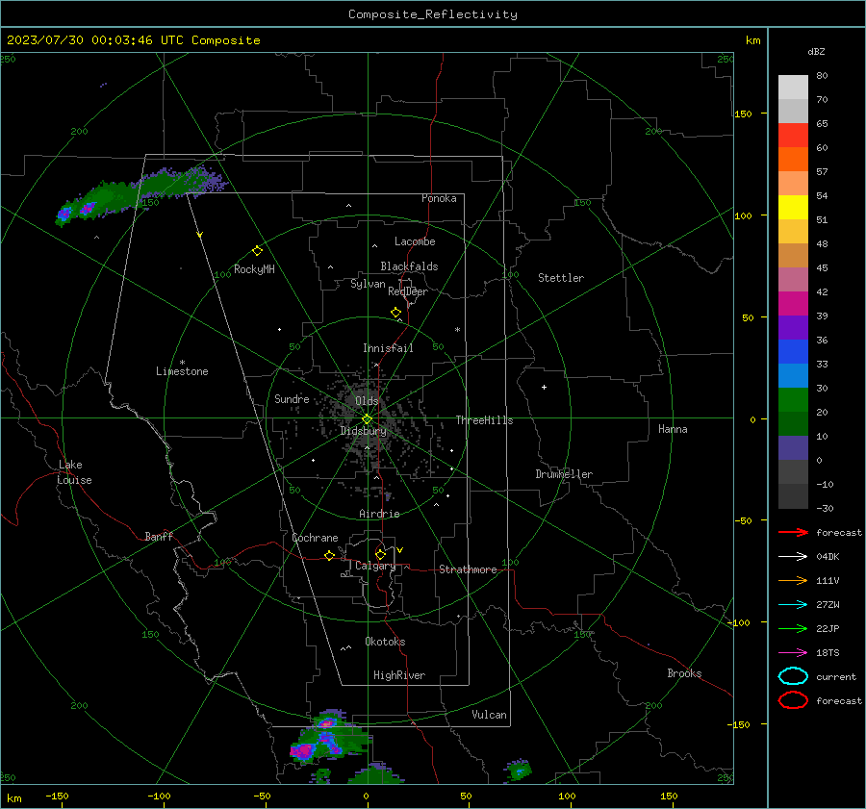Select the ThreeHills label
The image size is (866, 809).
point(484,420)
